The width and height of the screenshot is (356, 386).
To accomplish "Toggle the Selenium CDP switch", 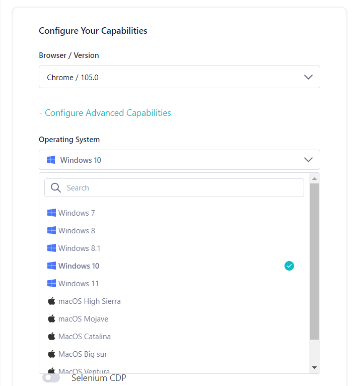I will [51, 377].
